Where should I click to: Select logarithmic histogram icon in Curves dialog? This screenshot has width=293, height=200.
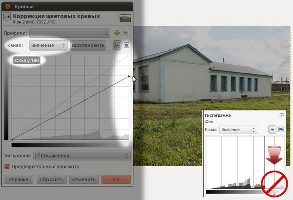(x=126, y=45)
